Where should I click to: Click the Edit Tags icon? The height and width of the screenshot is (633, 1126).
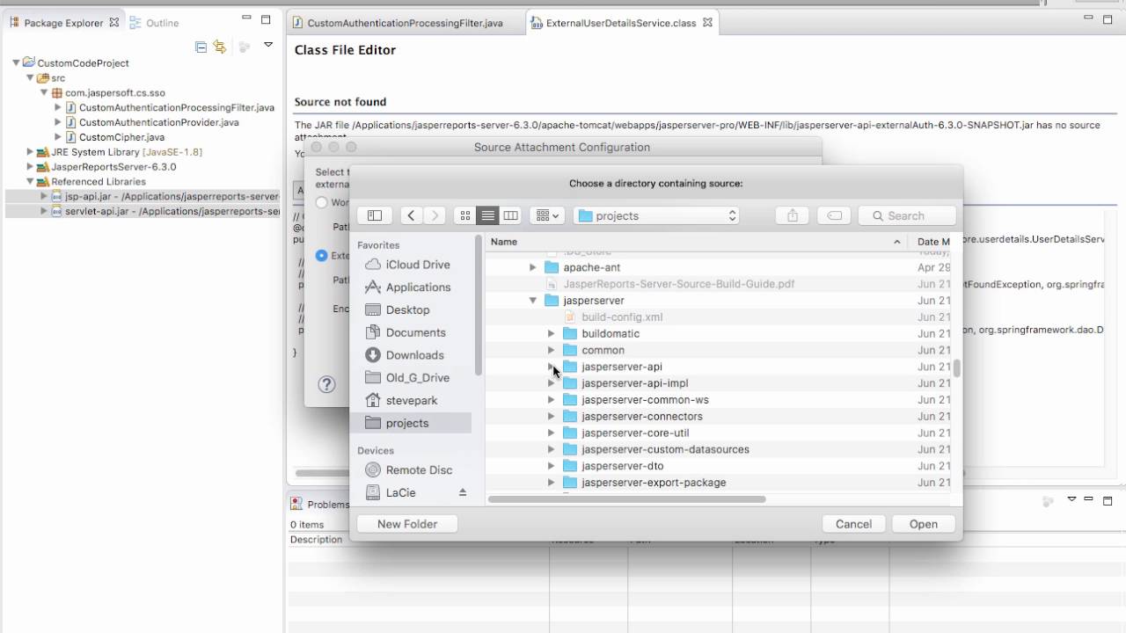835,215
